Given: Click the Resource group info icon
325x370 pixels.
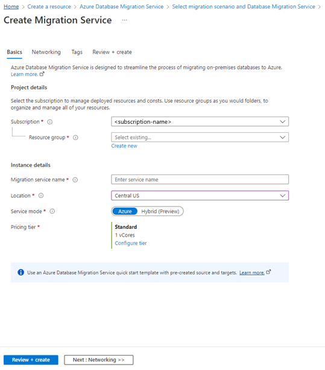Looking at the screenshot, I should 75,138.
